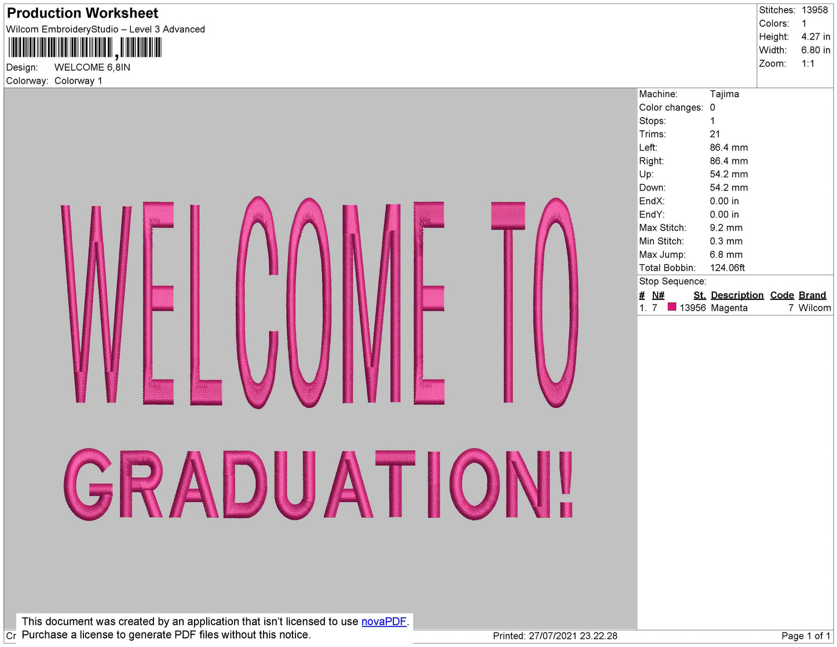The width and height of the screenshot is (837, 647).
Task: Click 'Wilcom EmbroideryStudio – Level 3 Advanced' text
Action: (x=105, y=29)
